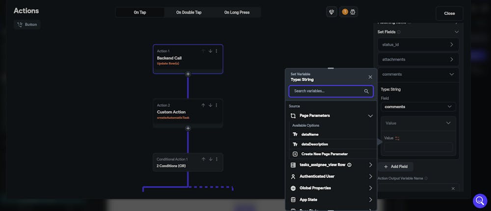
Task: Click the info icon next to Set Fields
Action: point(399,32)
